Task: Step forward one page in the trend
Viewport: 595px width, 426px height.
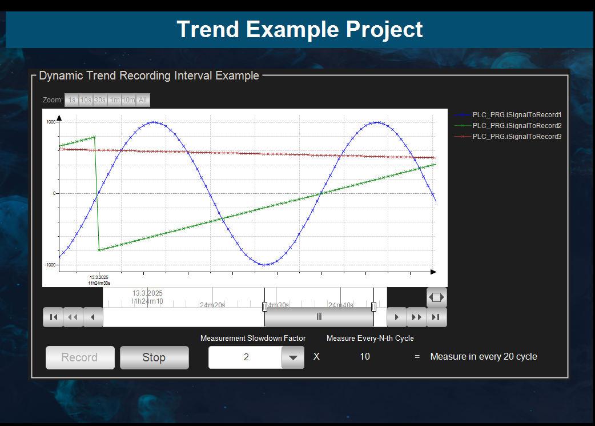Action: coord(396,316)
